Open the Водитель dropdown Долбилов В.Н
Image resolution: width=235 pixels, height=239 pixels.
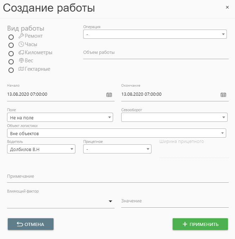coord(41,149)
